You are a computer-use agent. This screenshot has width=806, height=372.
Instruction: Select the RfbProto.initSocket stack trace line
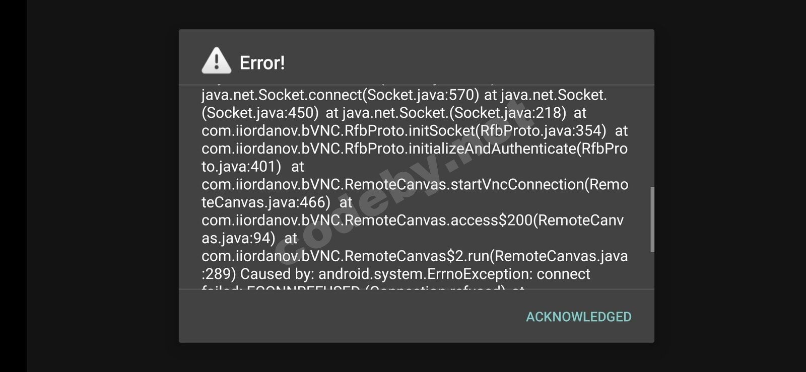click(404, 131)
